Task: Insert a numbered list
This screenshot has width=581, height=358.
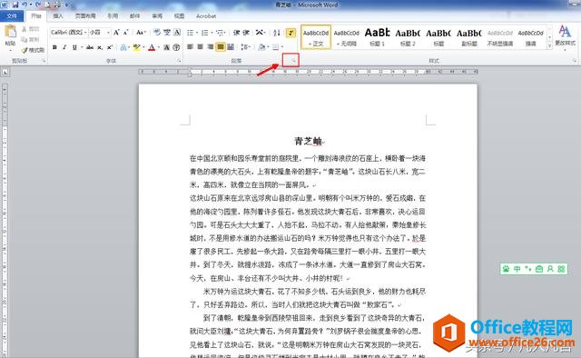Action: [204, 33]
